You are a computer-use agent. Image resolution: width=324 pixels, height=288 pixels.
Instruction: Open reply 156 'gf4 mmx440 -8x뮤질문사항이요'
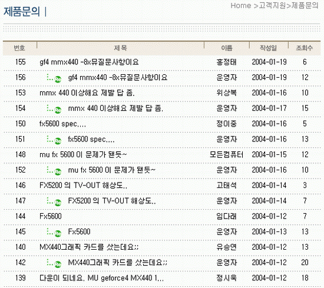click(118, 78)
